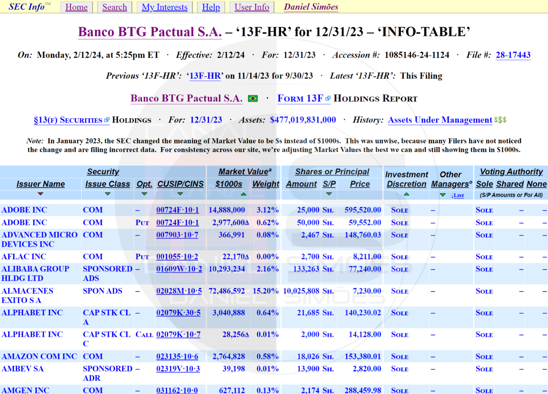Open My Interests tab
This screenshot has width=548, height=394.
click(164, 7)
